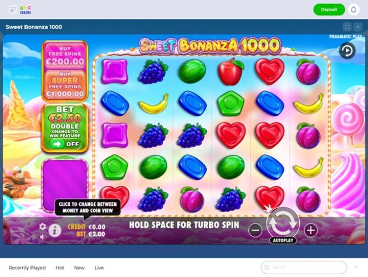This screenshot has height=277, width=368.
Task: Increase bet with the plus button
Action: tap(311, 230)
